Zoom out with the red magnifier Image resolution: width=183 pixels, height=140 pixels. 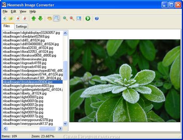72,19
